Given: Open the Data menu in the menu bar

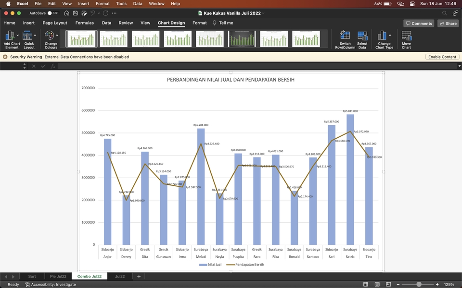Looking at the screenshot, I should (138, 3).
